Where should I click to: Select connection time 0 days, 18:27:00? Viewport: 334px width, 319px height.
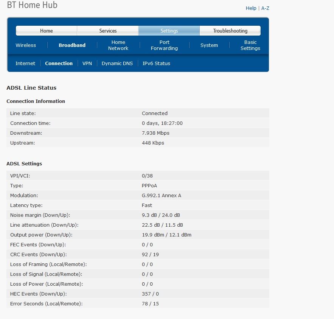162,123
